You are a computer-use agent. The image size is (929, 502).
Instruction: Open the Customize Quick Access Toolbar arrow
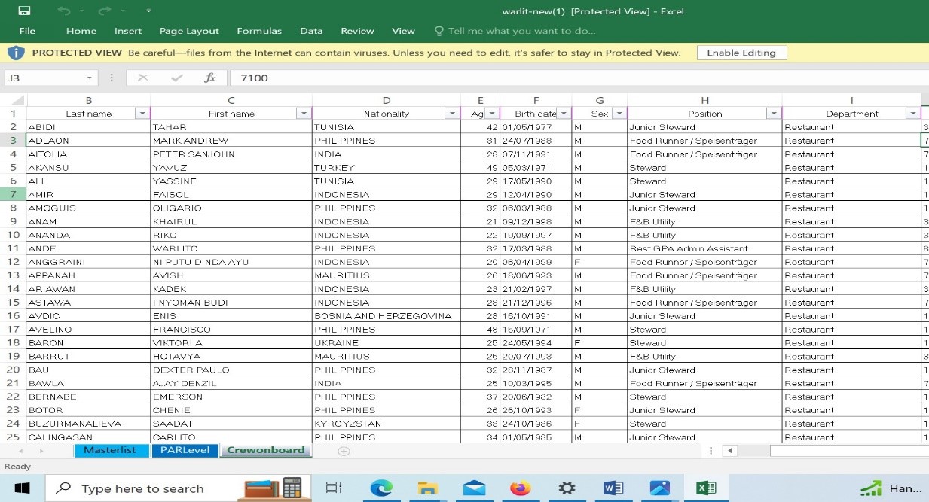pos(148,11)
